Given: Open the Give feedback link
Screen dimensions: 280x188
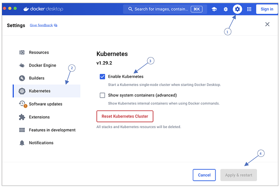Looking at the screenshot, I should (41, 26).
